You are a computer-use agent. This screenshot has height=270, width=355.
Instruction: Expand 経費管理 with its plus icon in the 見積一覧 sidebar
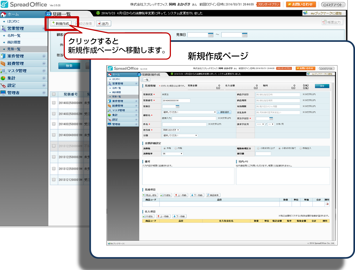(44, 63)
